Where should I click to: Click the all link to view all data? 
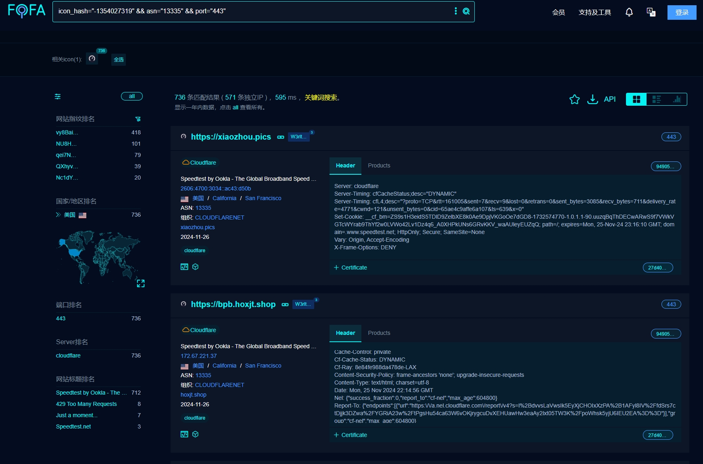pos(236,107)
